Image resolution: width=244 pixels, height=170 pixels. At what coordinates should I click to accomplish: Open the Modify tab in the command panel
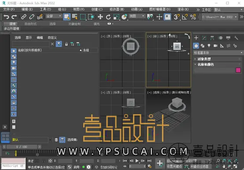click(204, 38)
